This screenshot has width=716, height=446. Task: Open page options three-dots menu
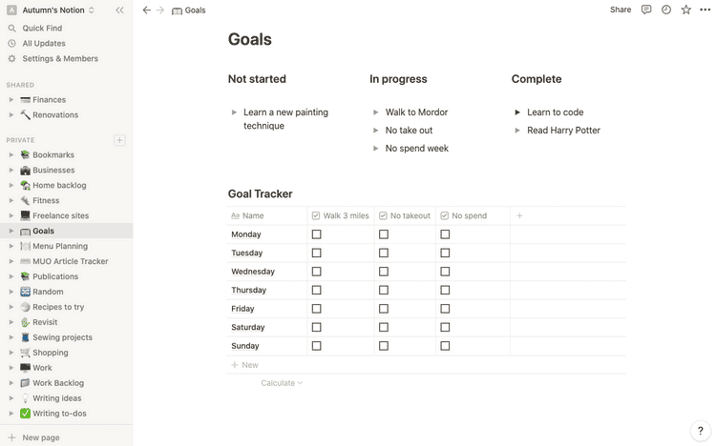705,10
